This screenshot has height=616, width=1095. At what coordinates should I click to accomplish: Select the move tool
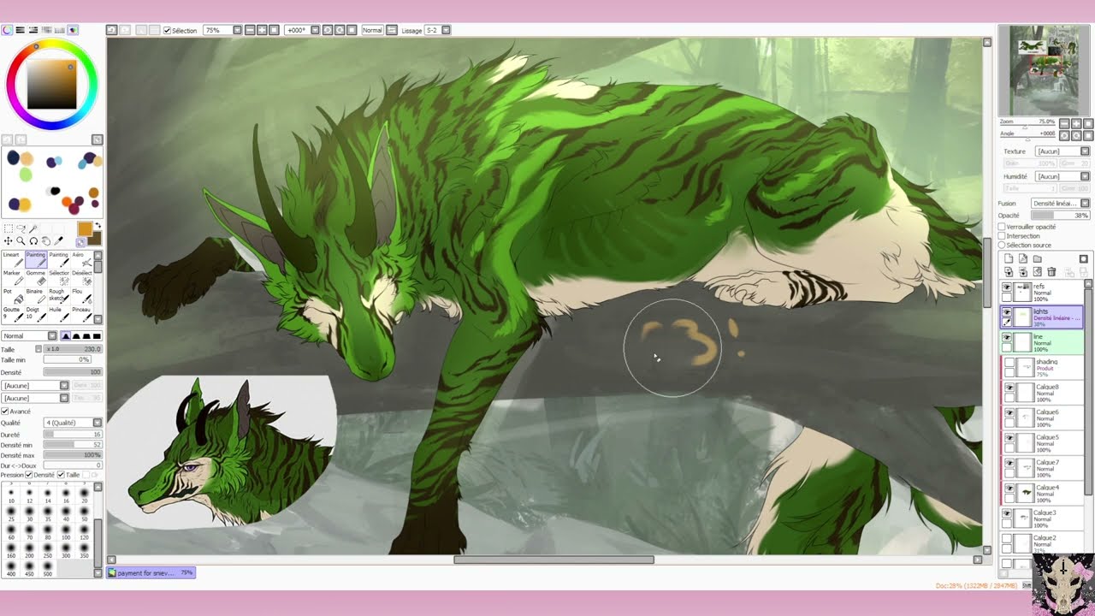(x=9, y=241)
